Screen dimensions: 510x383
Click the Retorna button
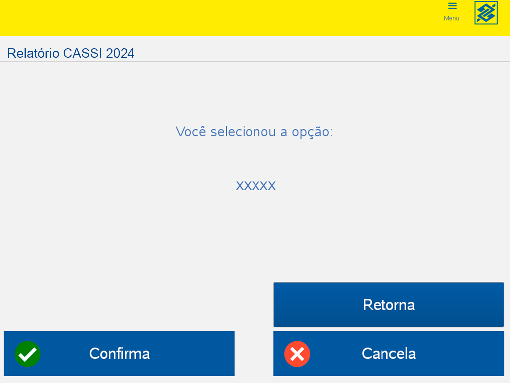[388, 305]
